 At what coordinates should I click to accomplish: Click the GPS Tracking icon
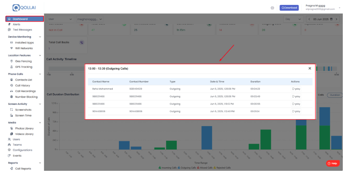tap(12, 67)
